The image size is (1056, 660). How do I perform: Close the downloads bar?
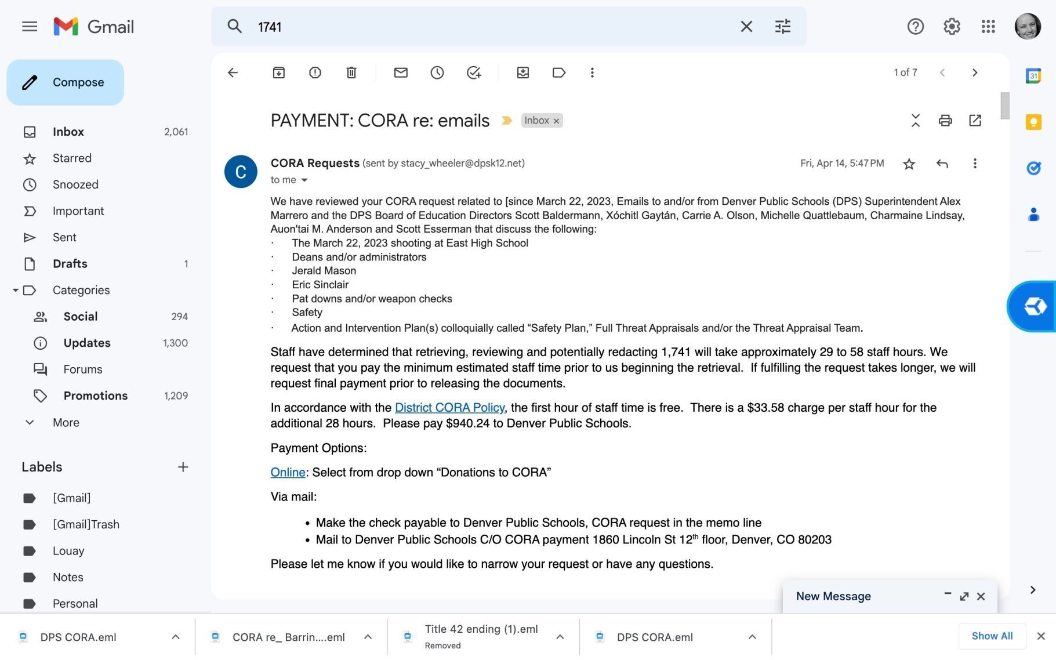[x=1041, y=636]
